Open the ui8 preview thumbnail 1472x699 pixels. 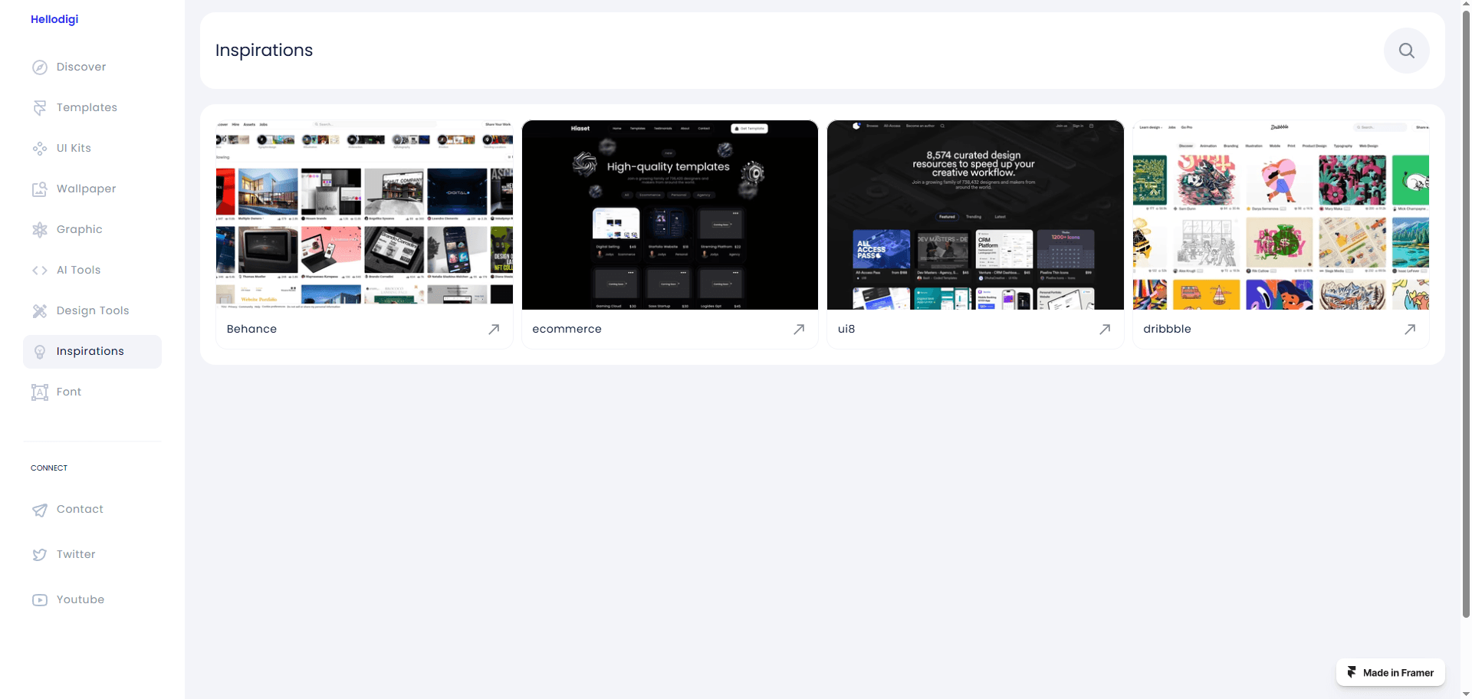coord(975,215)
